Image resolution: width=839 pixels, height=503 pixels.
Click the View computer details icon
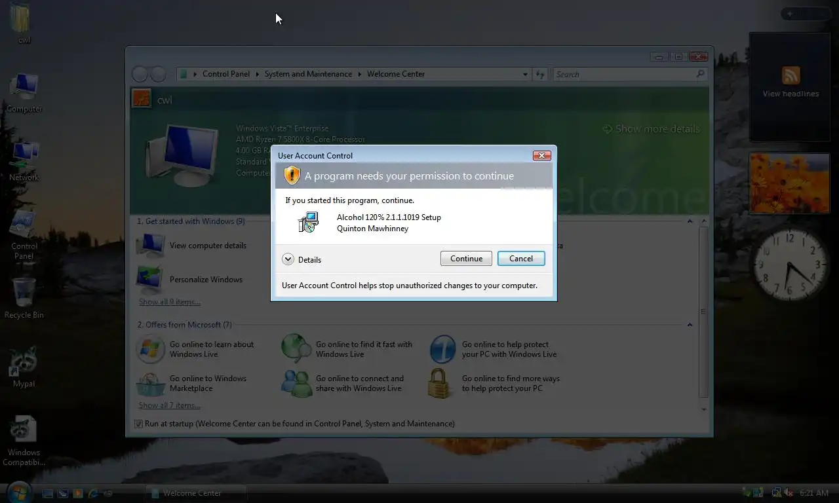click(151, 245)
